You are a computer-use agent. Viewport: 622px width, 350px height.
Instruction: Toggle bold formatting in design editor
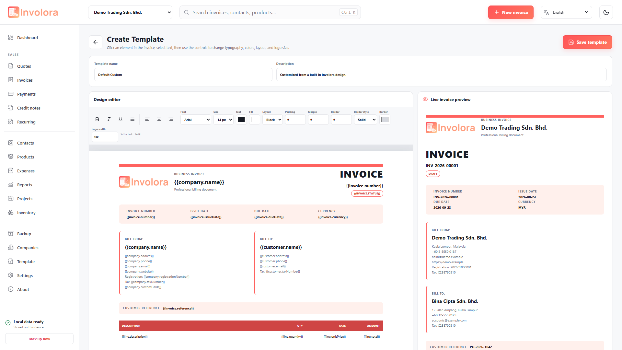pyautogui.click(x=97, y=120)
